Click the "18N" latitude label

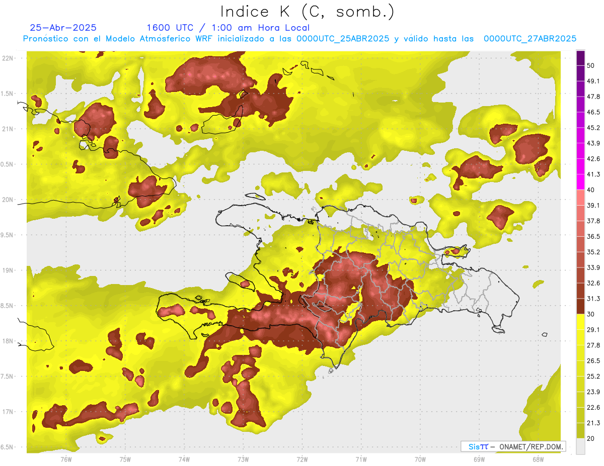pos(8,341)
